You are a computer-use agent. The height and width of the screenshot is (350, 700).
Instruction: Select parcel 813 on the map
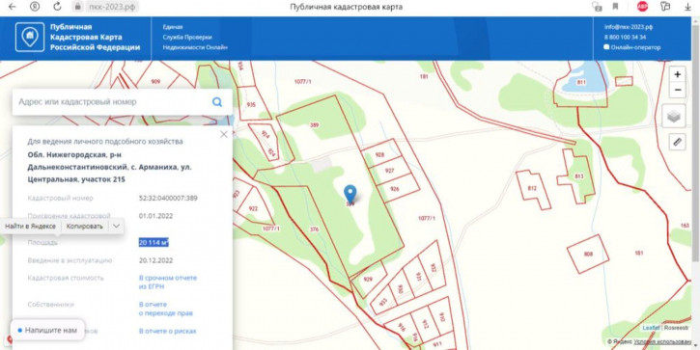(579, 176)
